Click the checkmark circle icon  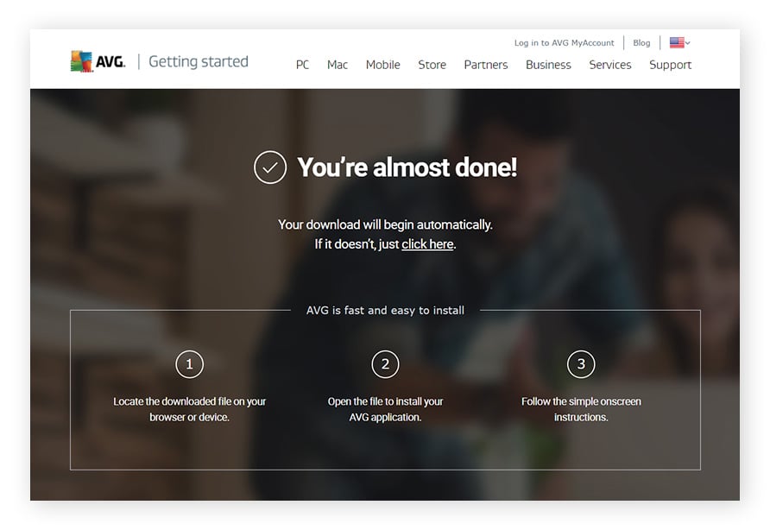point(270,167)
